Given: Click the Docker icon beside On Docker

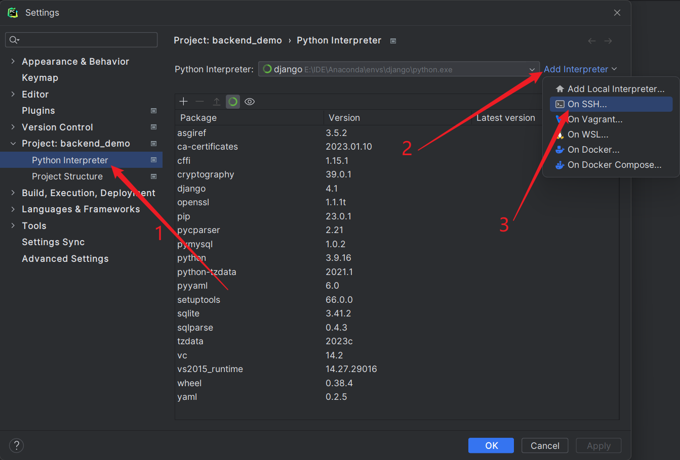Looking at the screenshot, I should pyautogui.click(x=559, y=150).
